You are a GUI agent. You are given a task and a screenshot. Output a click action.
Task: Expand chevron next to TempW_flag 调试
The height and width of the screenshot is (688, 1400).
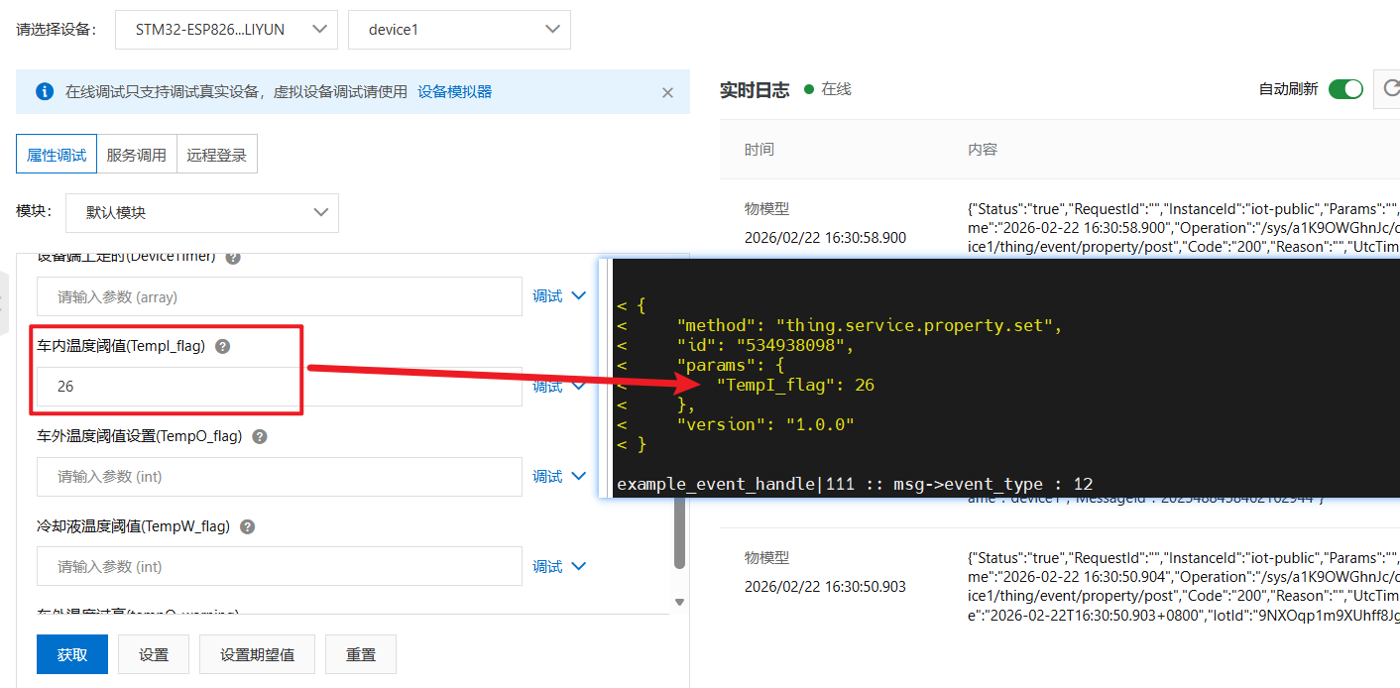pyautogui.click(x=579, y=567)
